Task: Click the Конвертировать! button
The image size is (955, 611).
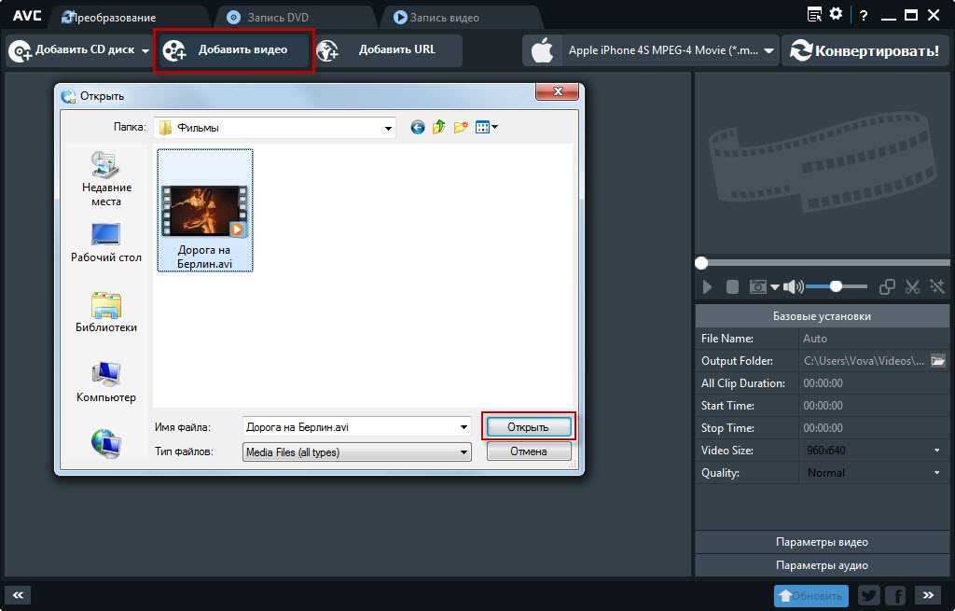Action: 864,51
